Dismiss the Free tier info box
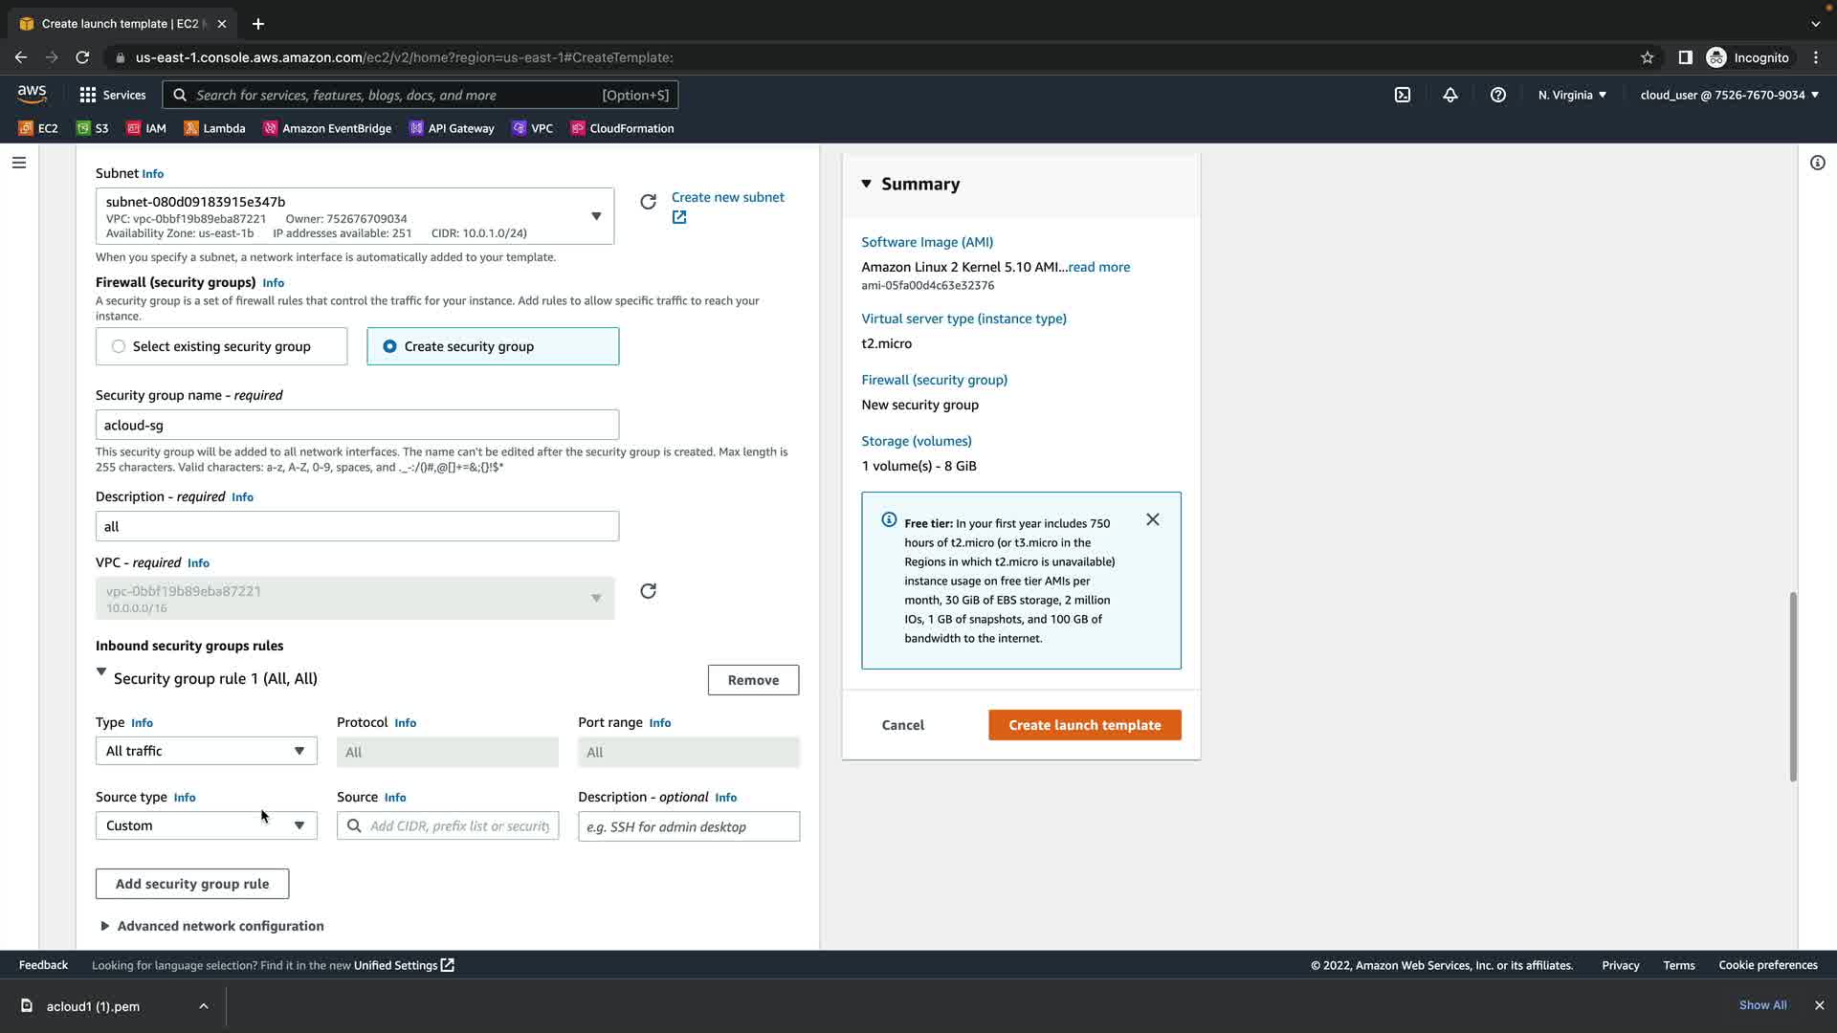This screenshot has width=1837, height=1033. point(1153,519)
